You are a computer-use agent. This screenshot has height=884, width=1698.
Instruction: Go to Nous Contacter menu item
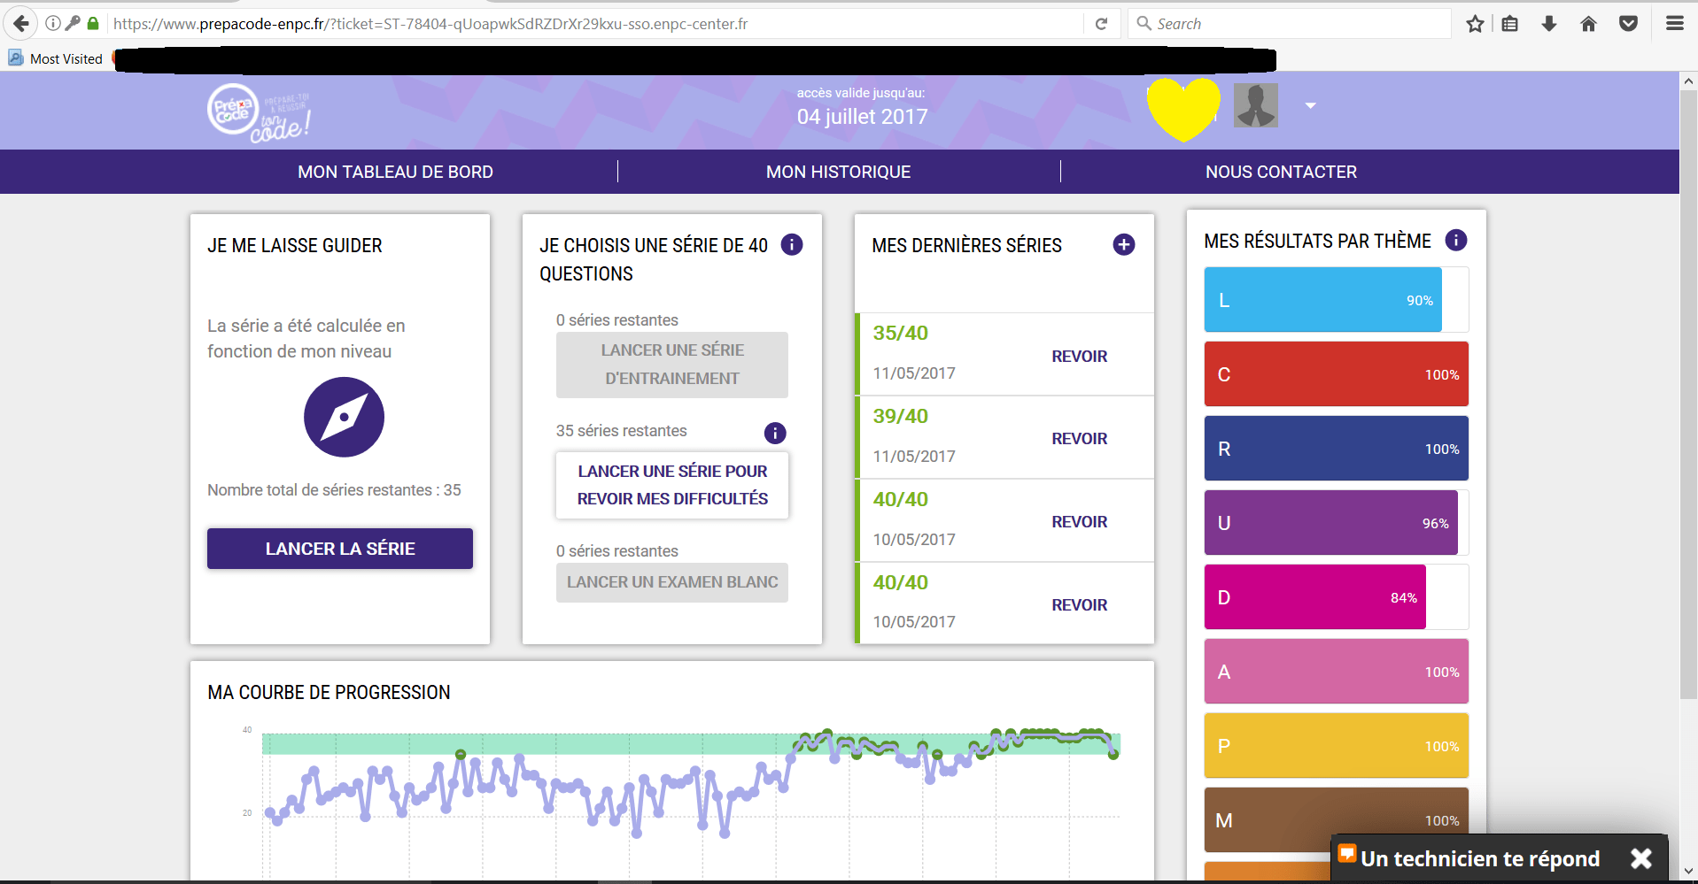pos(1281,172)
